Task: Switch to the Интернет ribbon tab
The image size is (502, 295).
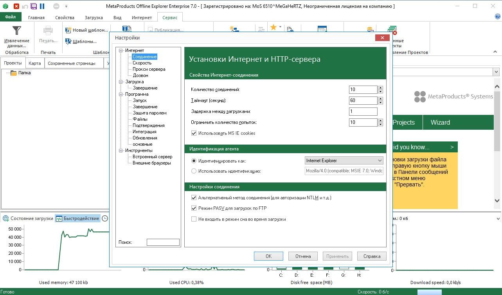Action: point(142,18)
